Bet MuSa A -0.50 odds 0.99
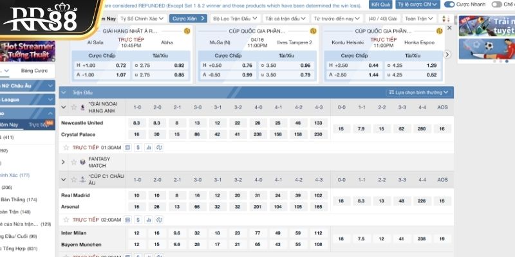The width and height of the screenshot is (515, 257). pos(227,75)
